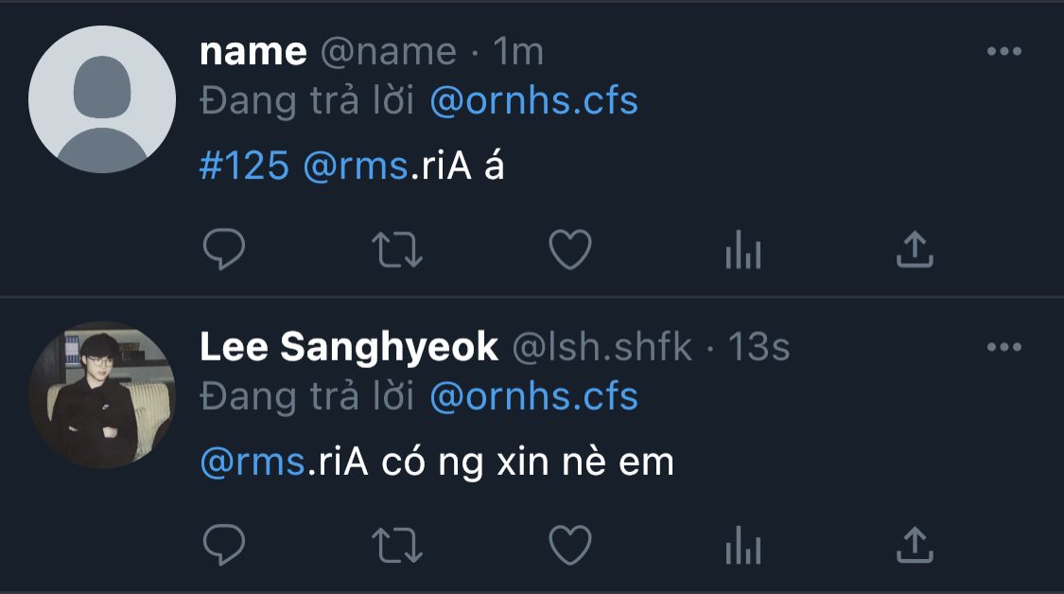Open @rms mention in Lee Sanghyeok's tweet
The height and width of the screenshot is (594, 1064).
[x=253, y=463]
